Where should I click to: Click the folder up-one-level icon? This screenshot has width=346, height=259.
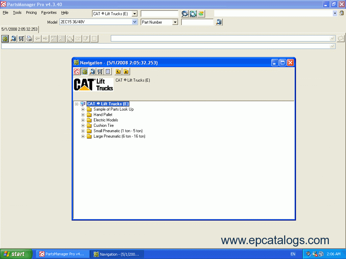click(118, 71)
